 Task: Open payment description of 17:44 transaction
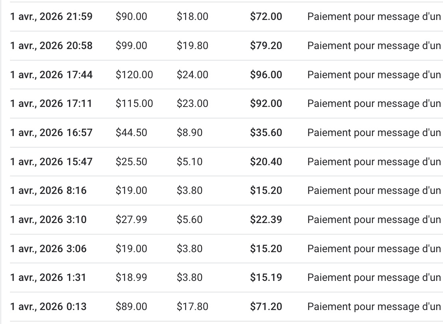click(375, 75)
